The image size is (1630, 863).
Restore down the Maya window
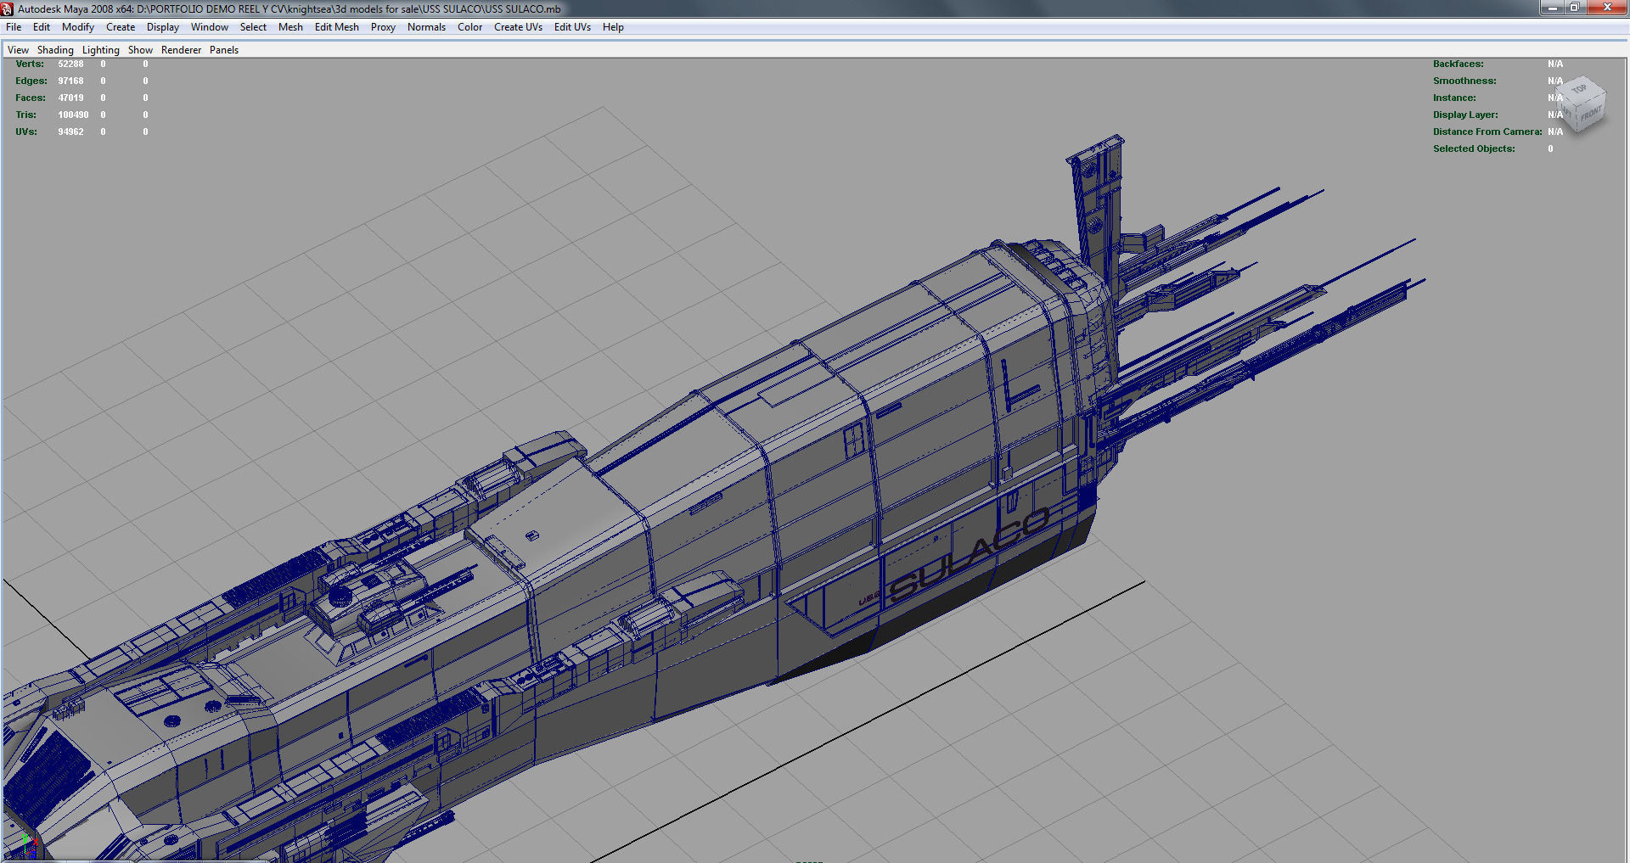[1575, 8]
